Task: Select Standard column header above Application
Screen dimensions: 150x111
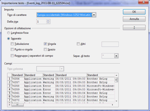Action: [x=34, y=75]
